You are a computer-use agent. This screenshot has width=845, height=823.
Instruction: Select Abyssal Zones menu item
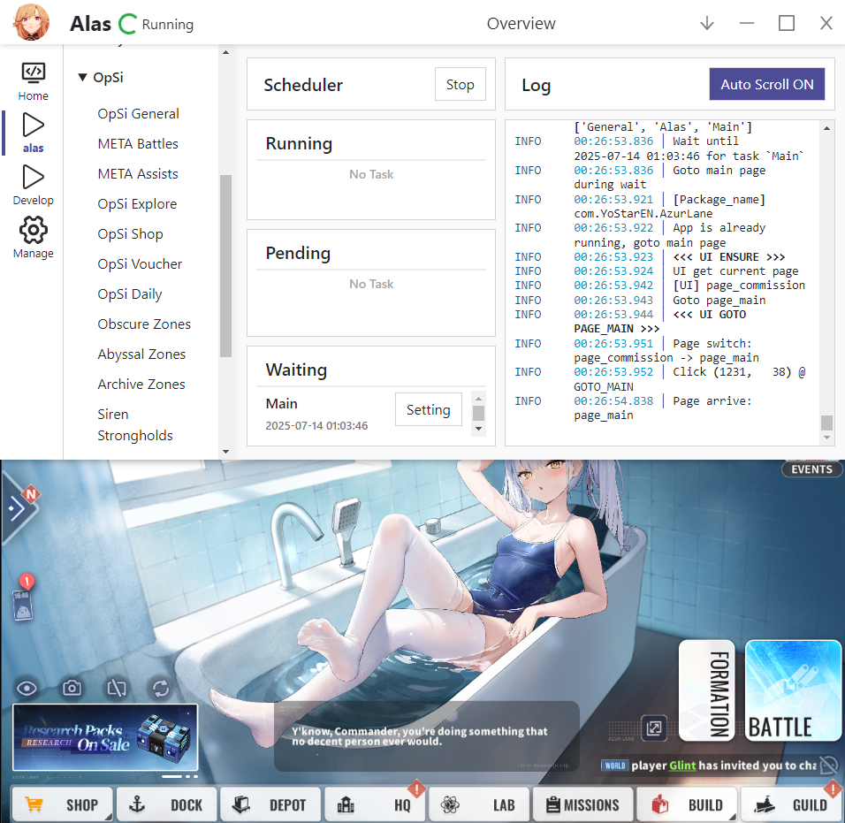141,354
